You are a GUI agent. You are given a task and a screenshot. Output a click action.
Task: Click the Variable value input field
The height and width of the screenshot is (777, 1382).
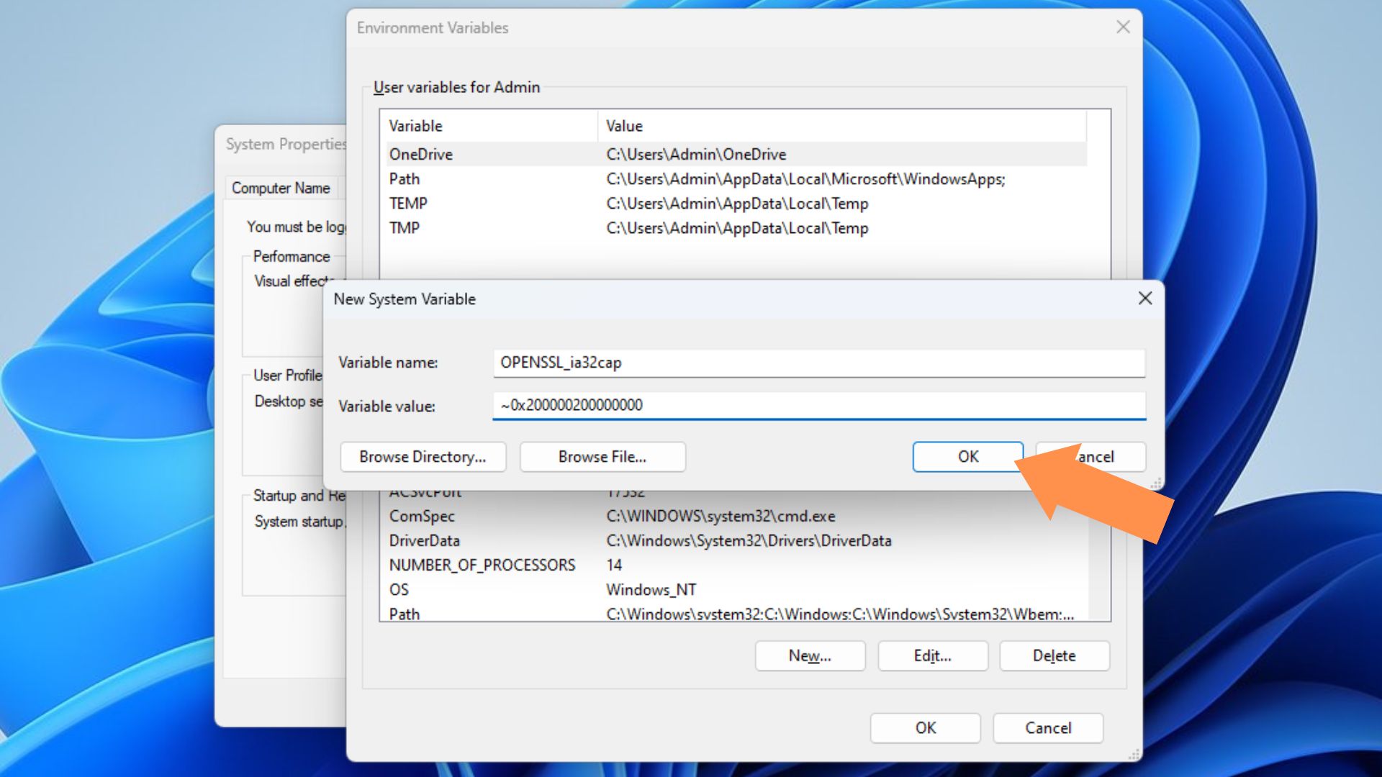820,405
